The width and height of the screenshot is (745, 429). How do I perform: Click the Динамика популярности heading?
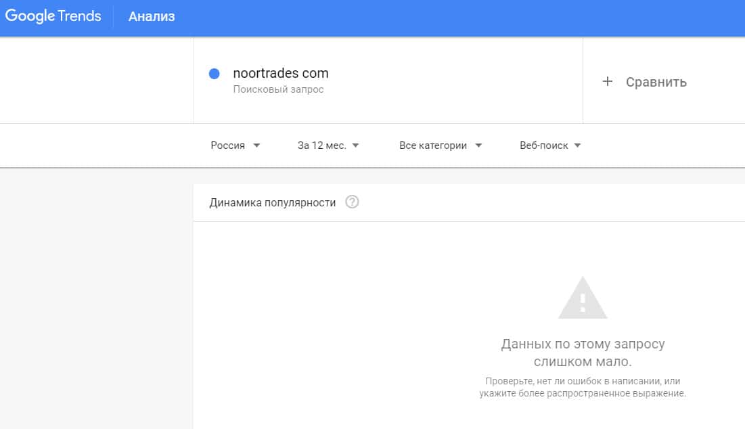(273, 202)
